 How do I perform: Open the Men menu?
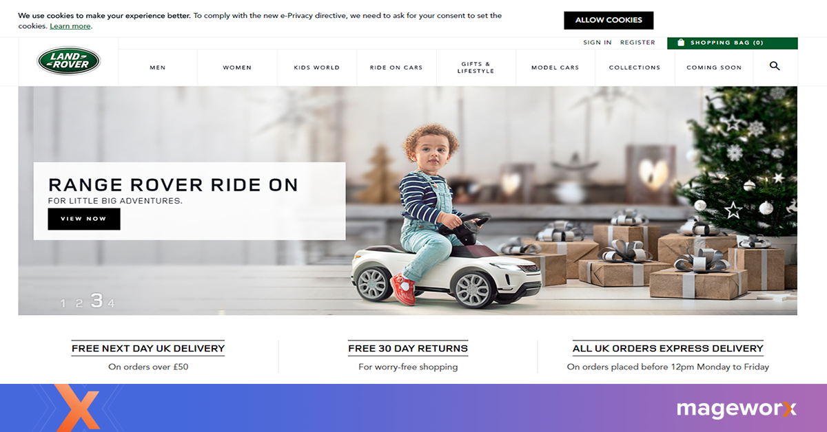point(158,67)
